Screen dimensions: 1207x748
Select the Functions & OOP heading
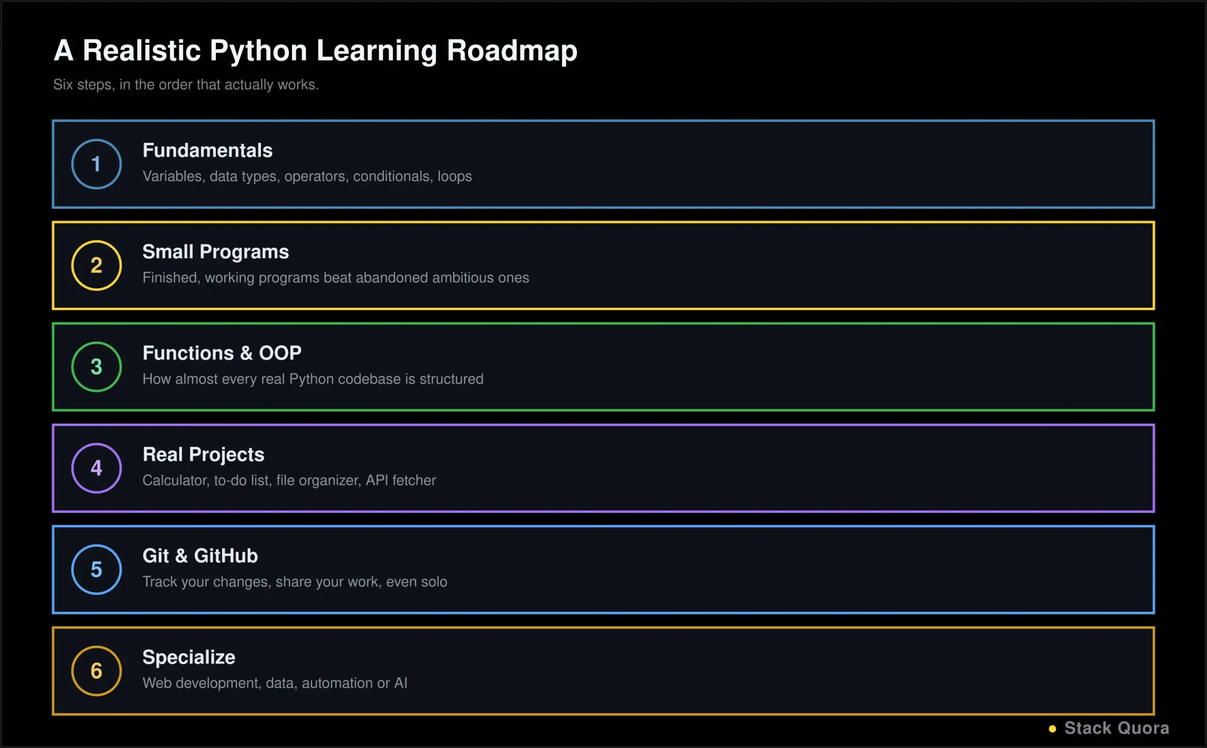(222, 353)
